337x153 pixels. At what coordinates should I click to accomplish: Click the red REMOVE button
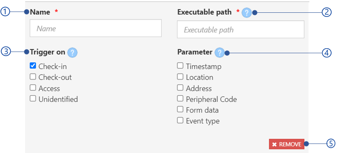pyautogui.click(x=287, y=144)
